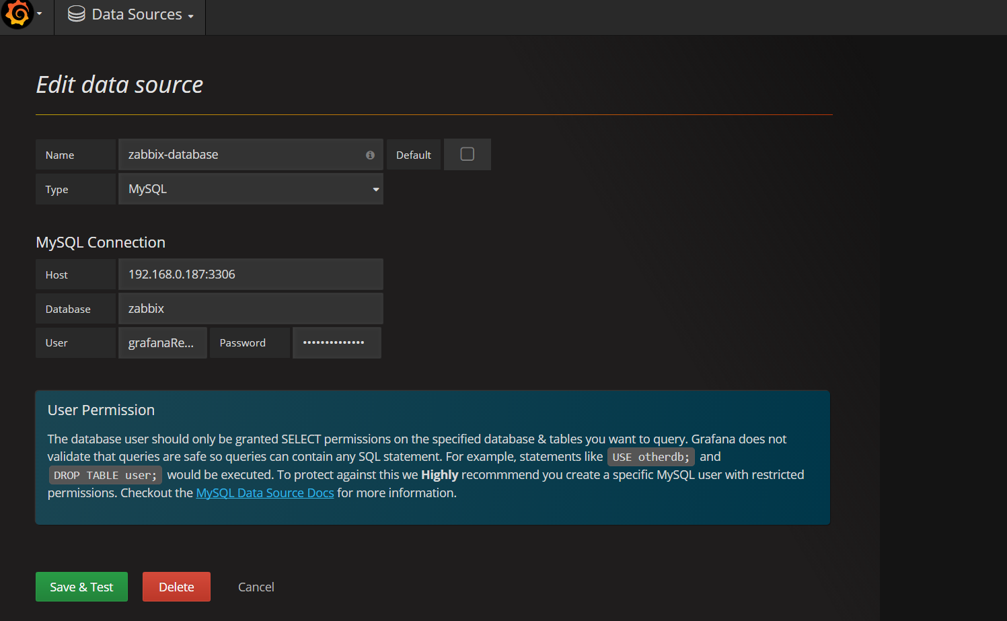The height and width of the screenshot is (621, 1007).
Task: Click the masked Password input field
Action: click(x=336, y=342)
